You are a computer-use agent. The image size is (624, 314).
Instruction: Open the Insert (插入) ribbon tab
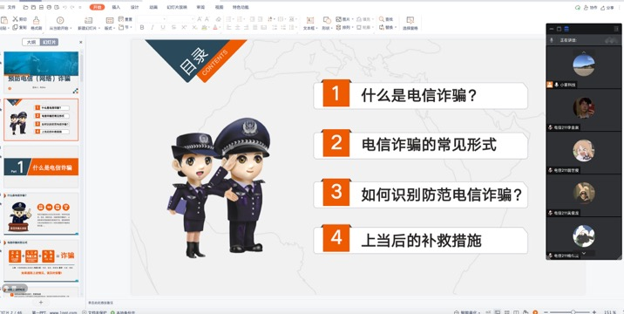pos(116,7)
